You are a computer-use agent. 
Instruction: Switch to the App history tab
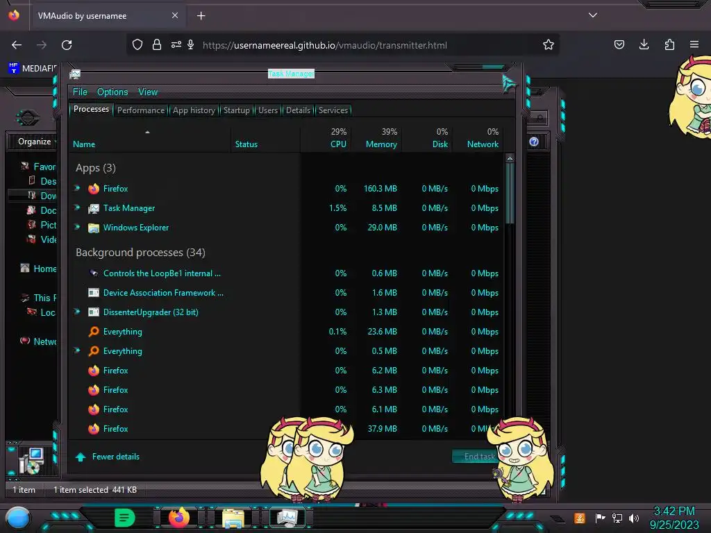point(194,110)
